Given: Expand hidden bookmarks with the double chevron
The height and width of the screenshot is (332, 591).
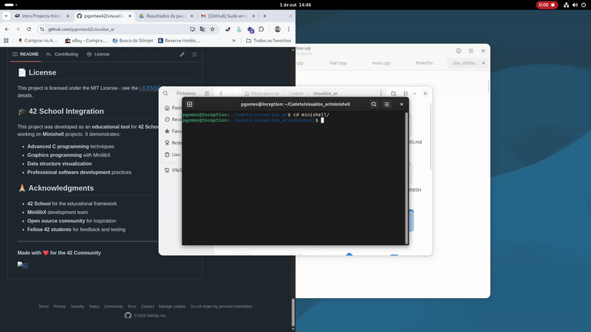Looking at the screenshot, I should tap(233, 41).
